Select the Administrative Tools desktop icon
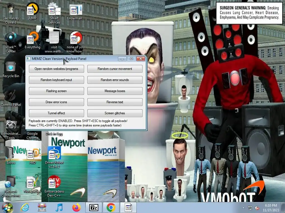The width and height of the screenshot is (285, 213). pos(11,130)
